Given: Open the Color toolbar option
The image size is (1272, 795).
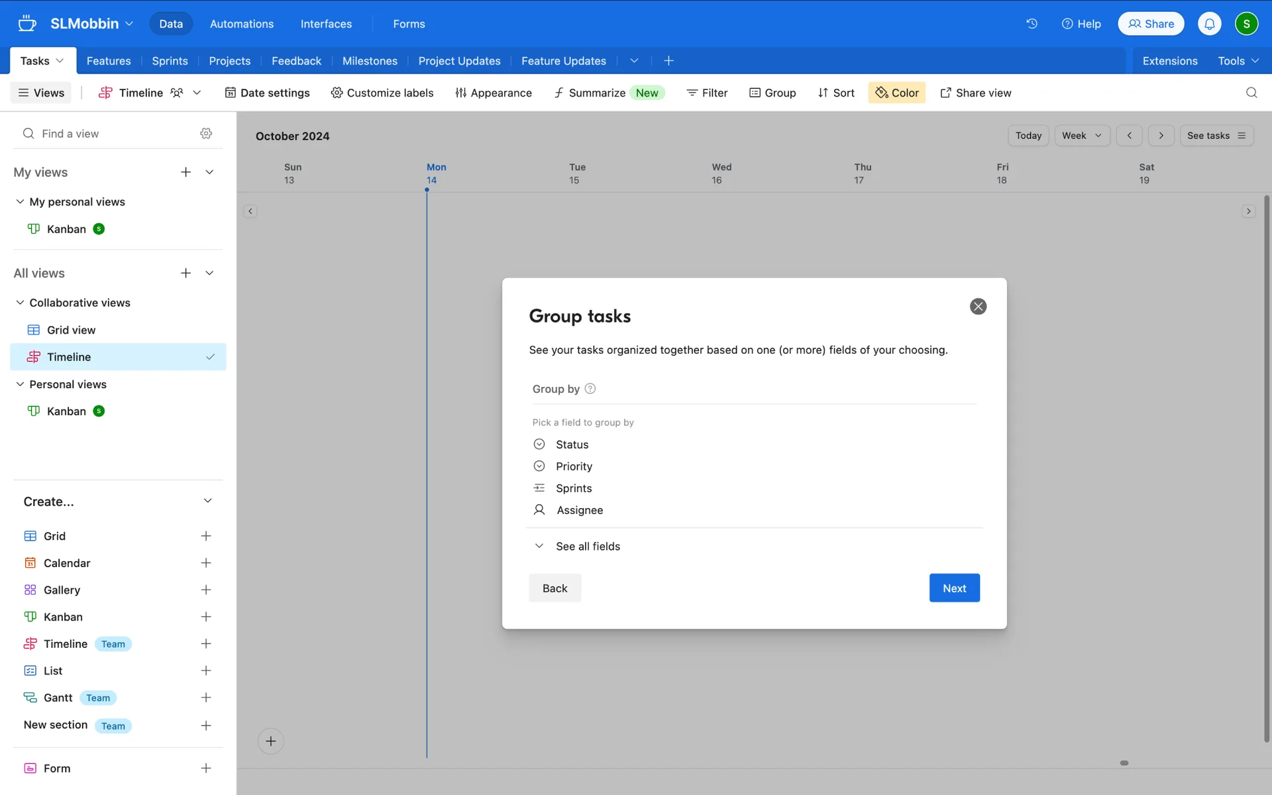Looking at the screenshot, I should pyautogui.click(x=897, y=93).
